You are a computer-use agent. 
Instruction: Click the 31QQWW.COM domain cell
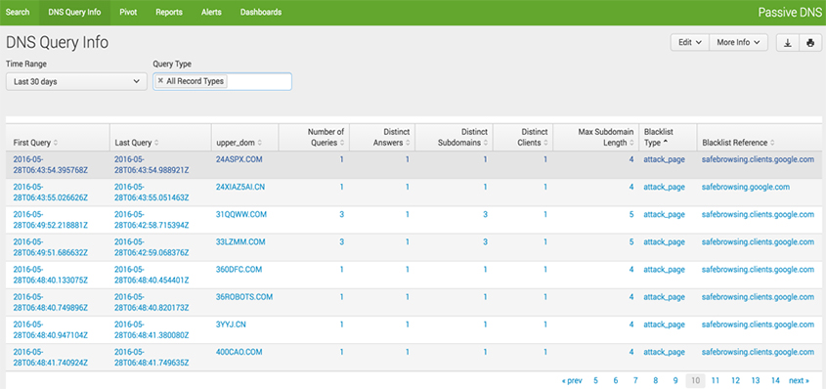(241, 214)
